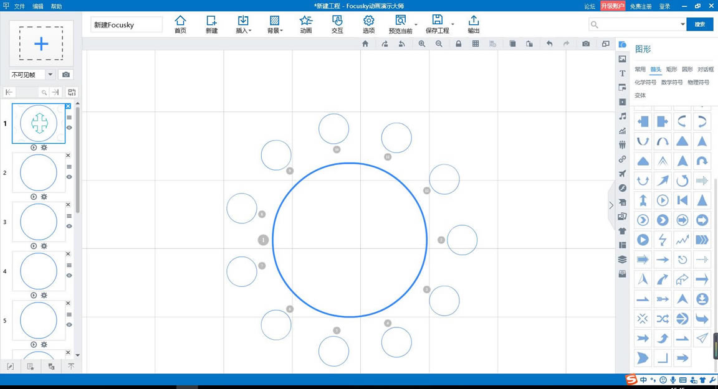Click the gear settings icon under slide 2
This screenshot has height=389, width=718.
tap(44, 197)
